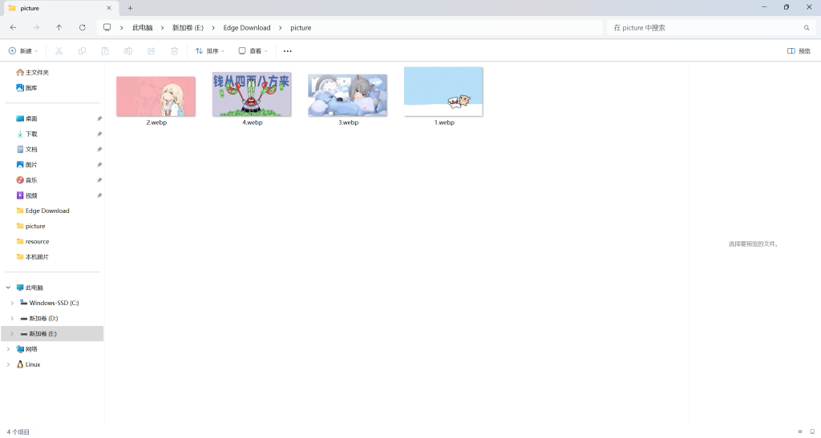Image resolution: width=821 pixels, height=438 pixels.
Task: Click Edge Download in the breadcrumb
Action: point(247,28)
